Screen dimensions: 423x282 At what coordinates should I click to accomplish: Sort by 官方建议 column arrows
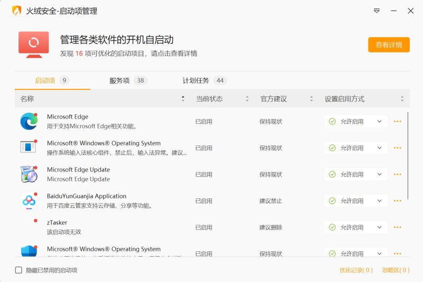311,99
